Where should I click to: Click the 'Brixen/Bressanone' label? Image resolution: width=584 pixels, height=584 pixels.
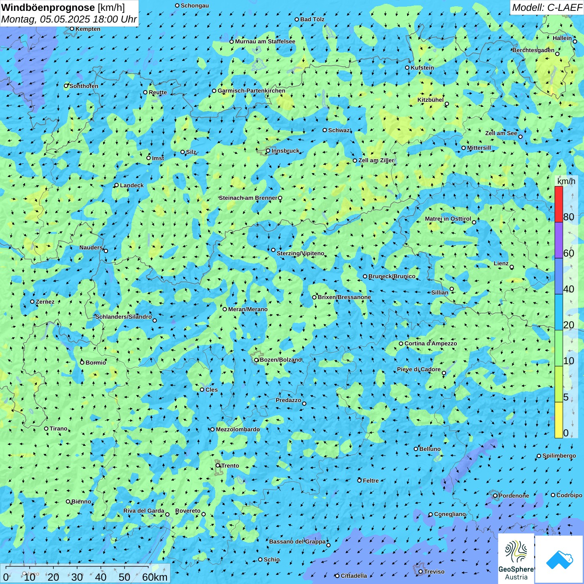[344, 297]
